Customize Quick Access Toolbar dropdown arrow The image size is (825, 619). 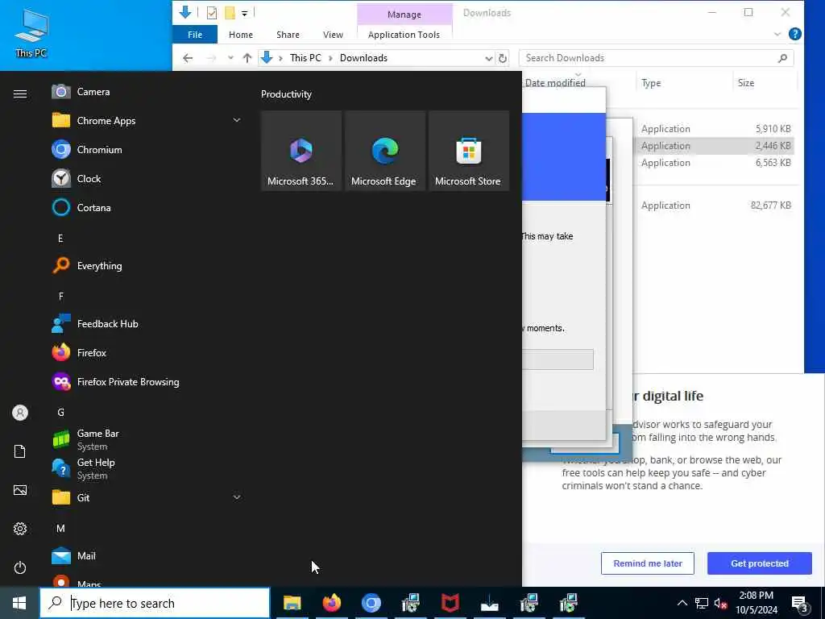[x=245, y=13]
